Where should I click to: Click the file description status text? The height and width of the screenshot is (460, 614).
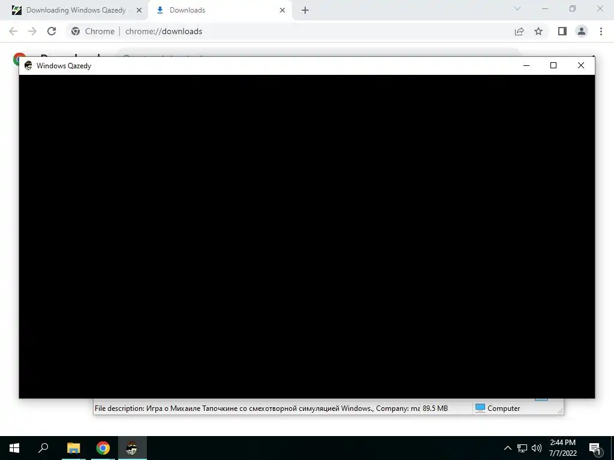[x=257, y=408]
